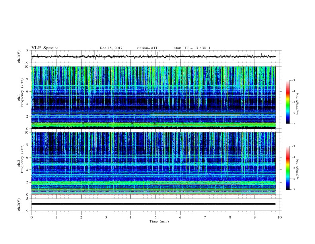315x244 pixels.
Task: Click time axis tick label '1'
Action: [56, 217]
